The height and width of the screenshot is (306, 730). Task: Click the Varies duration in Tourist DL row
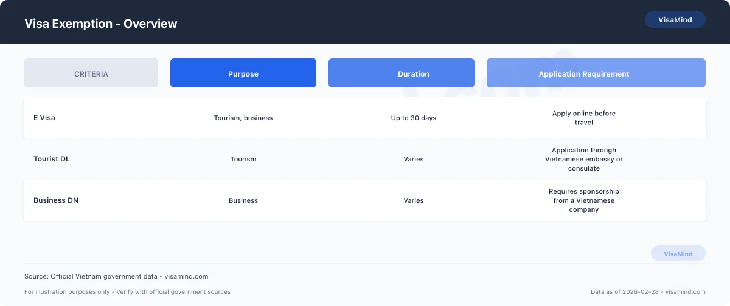pyautogui.click(x=414, y=159)
